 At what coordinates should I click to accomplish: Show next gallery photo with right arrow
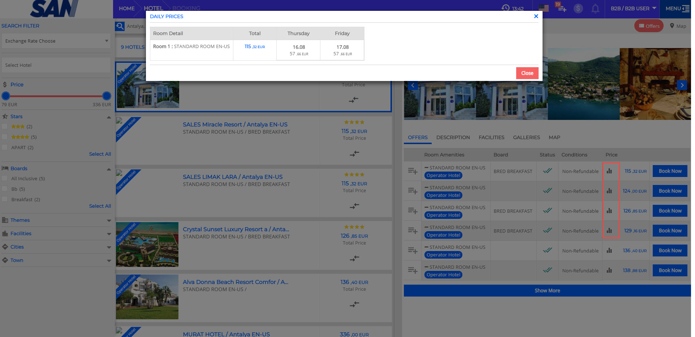[682, 85]
